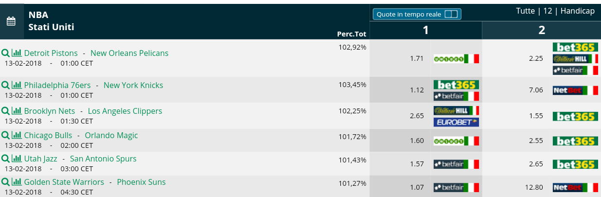
Task: Open the calendar icon beside NBA
Action: click(11, 21)
